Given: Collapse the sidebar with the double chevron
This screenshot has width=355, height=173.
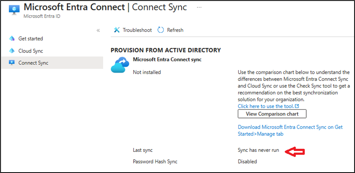Looking at the screenshot, I should click(98, 30).
